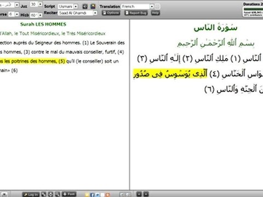Image resolution: width=263 pixels, height=197 pixels.
Task: Open the Hizb dropdown showing 60
Action: click(x=36, y=15)
